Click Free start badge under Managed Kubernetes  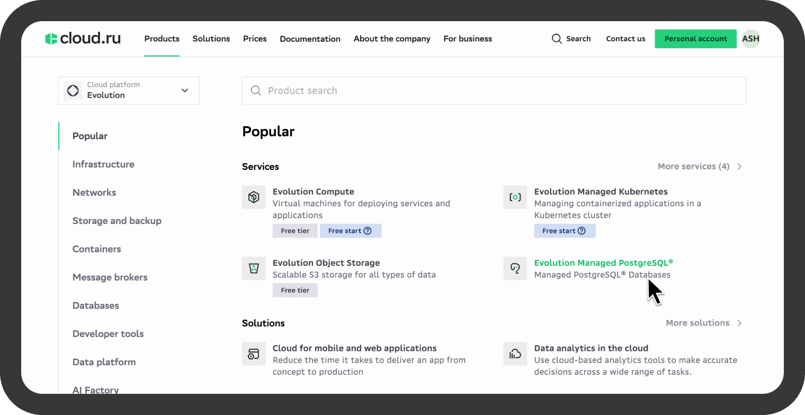pos(565,231)
